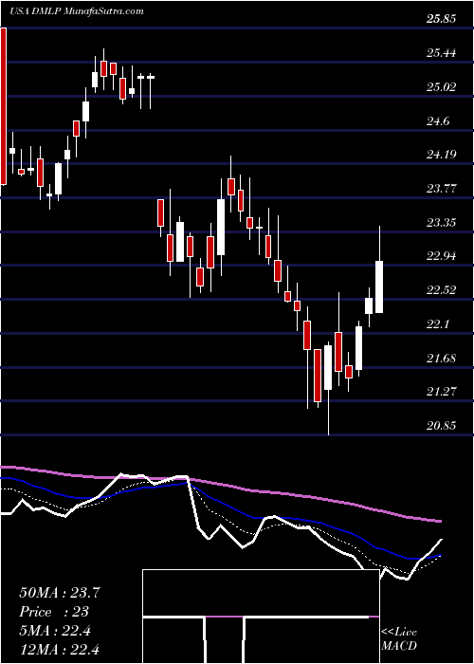The image size is (474, 664).
Task: Click the 25.85 price axis label
Action: pos(442,19)
